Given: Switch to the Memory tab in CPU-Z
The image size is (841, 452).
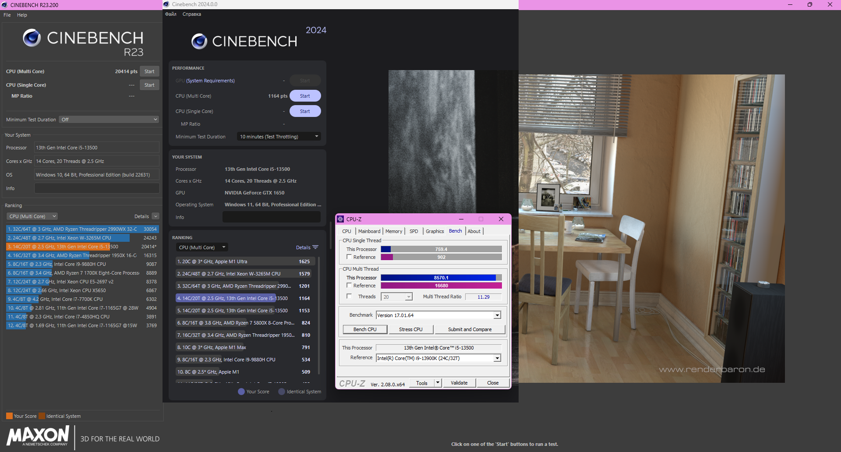Looking at the screenshot, I should point(394,231).
